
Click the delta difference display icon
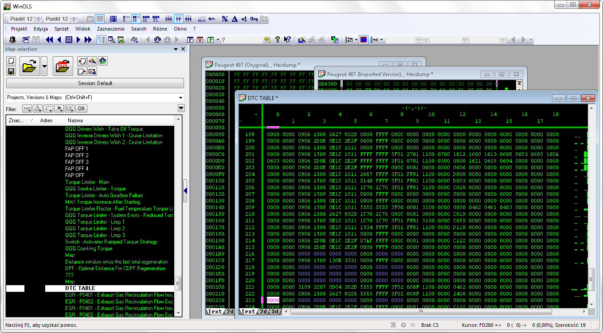234,19
